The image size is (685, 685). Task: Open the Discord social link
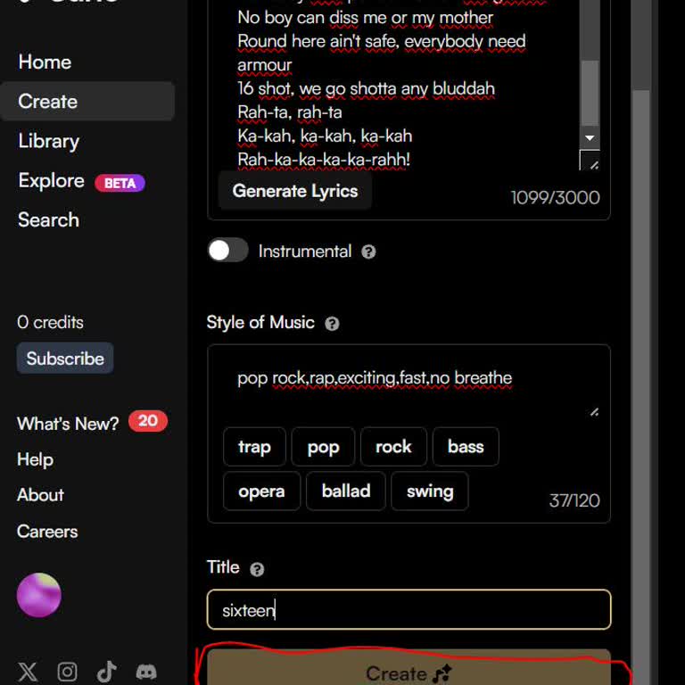[x=146, y=672]
